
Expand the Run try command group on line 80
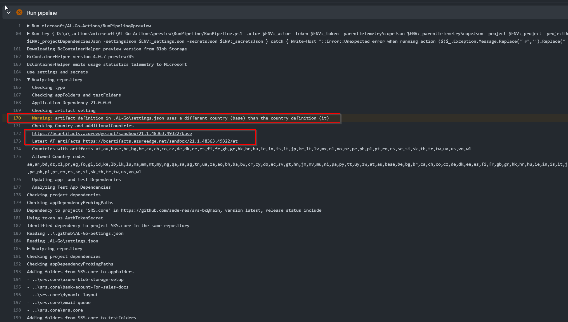[x=28, y=33]
